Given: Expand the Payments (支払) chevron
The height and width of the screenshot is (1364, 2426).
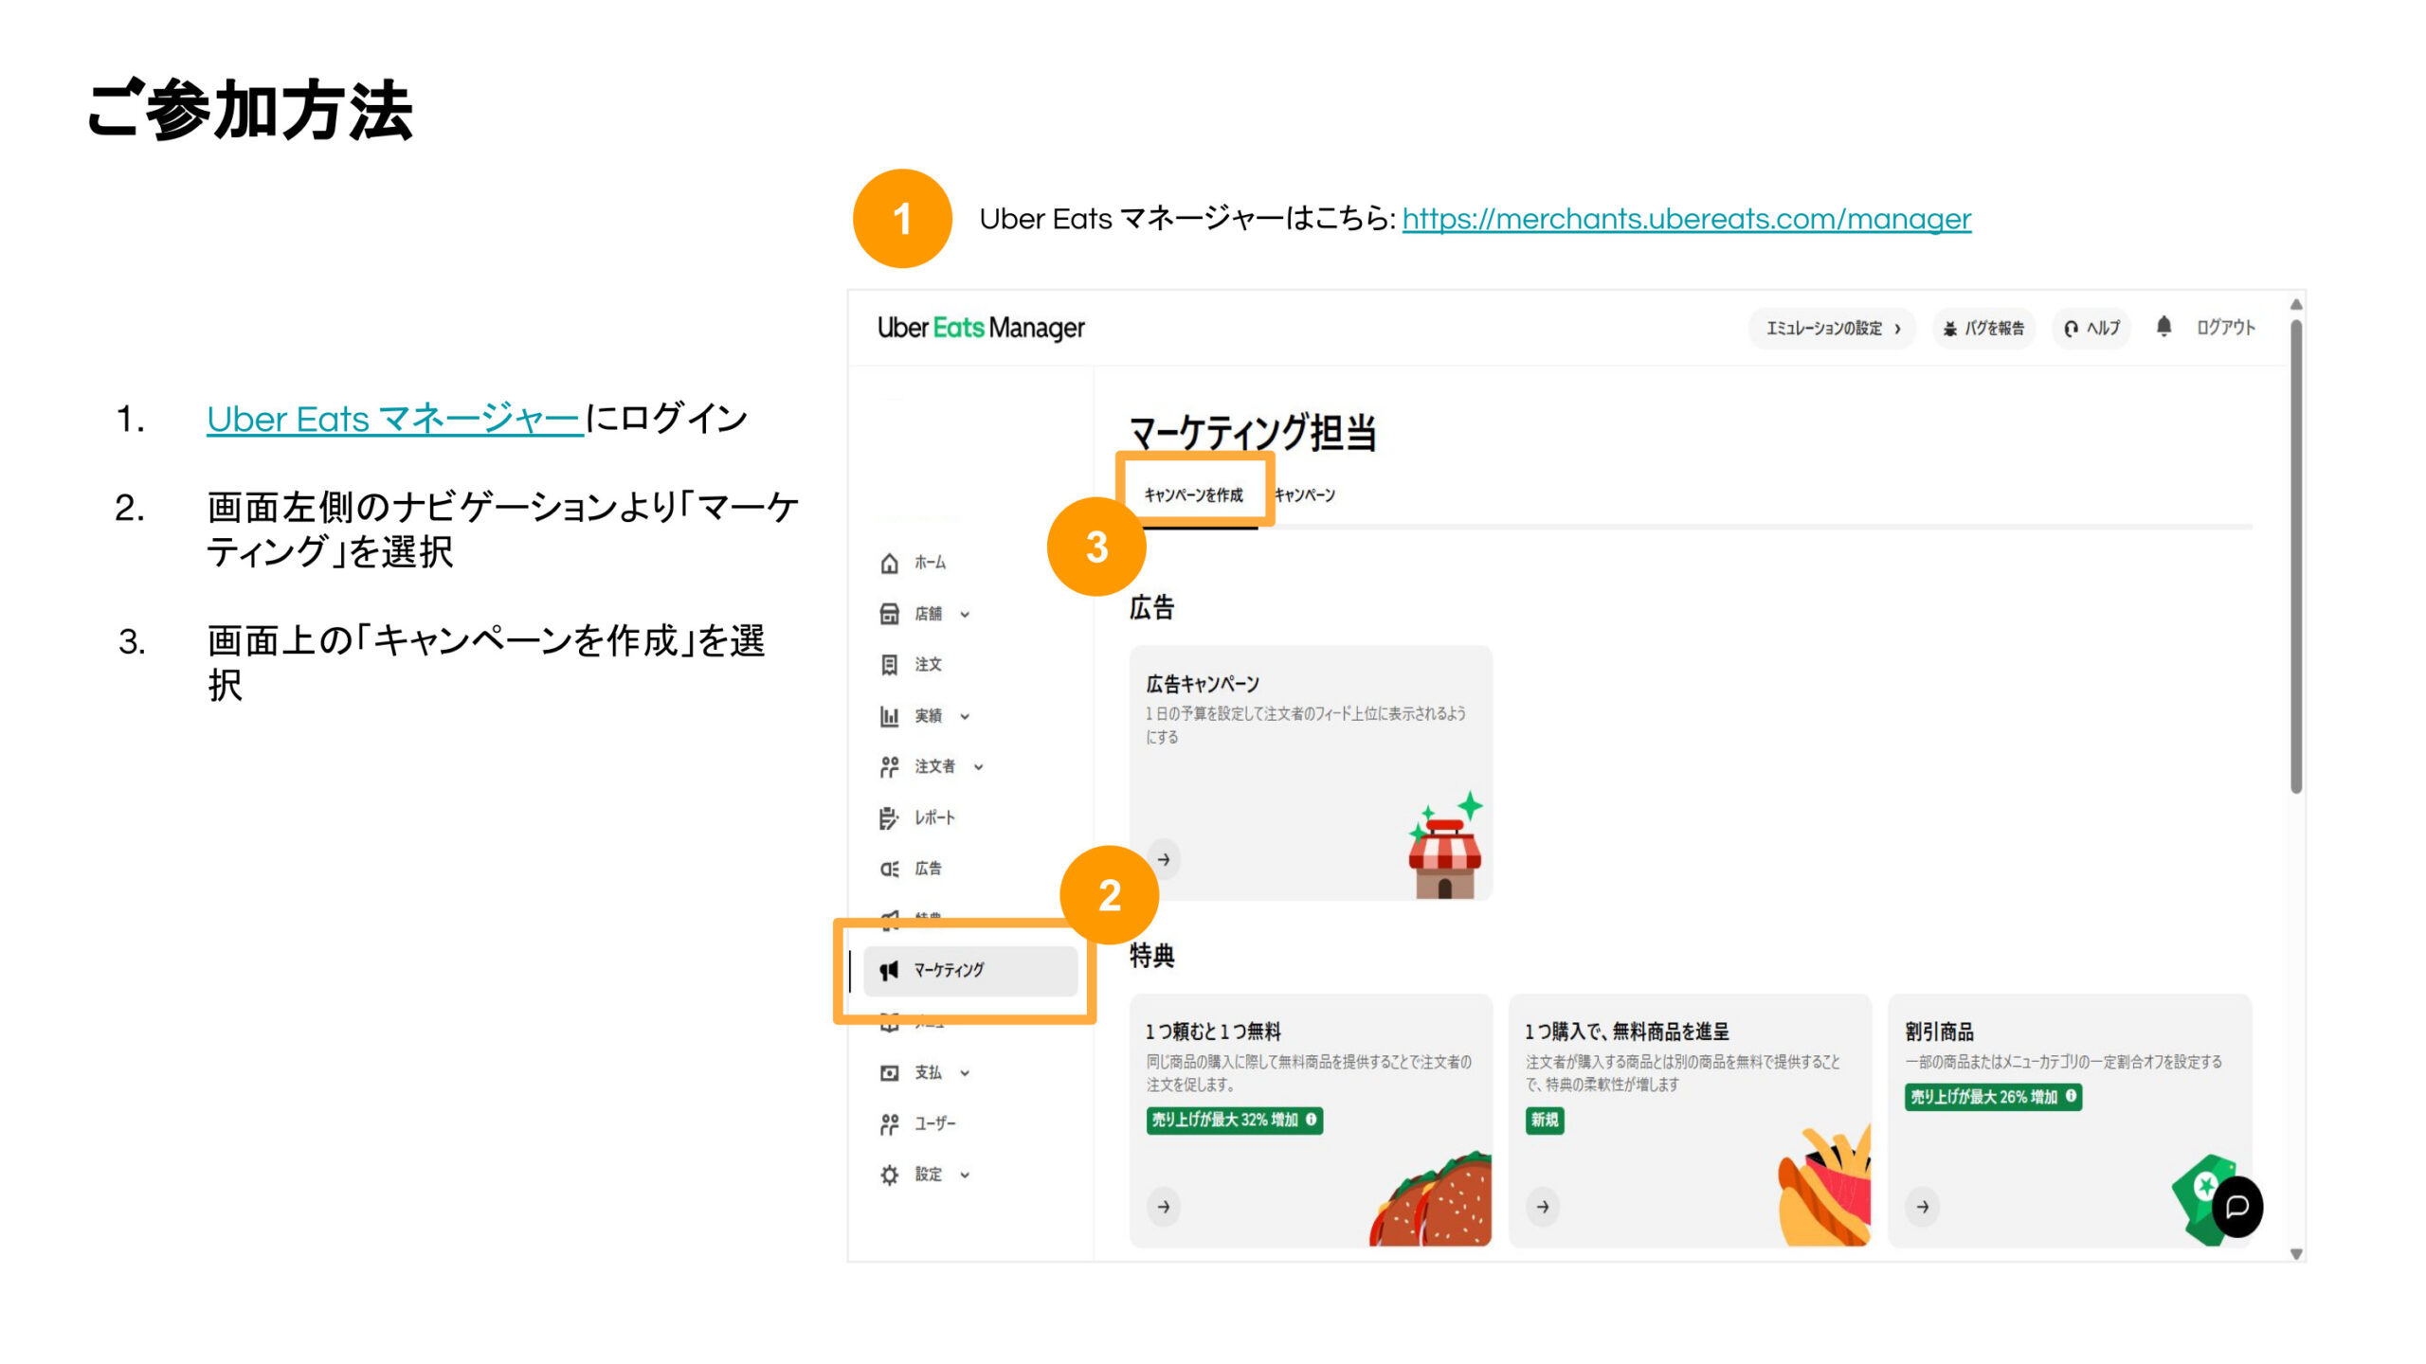Looking at the screenshot, I should point(965,1073).
